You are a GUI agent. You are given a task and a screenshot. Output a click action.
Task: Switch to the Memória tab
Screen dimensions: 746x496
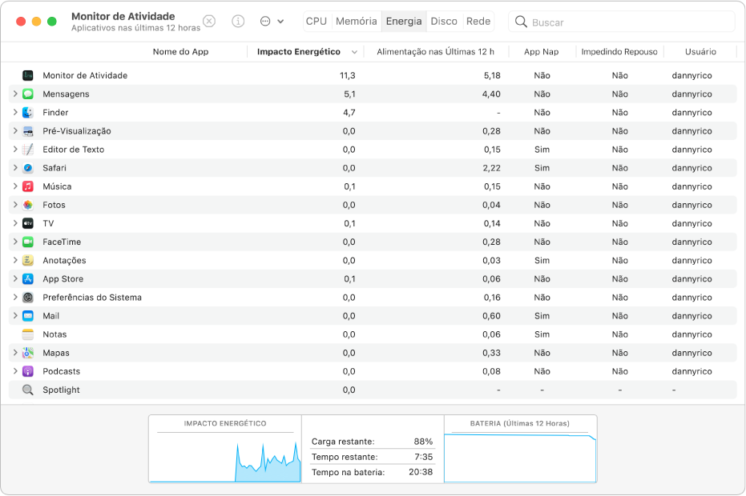[x=357, y=22]
